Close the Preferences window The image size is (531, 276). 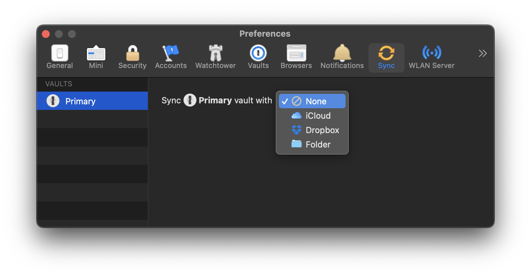[46, 34]
